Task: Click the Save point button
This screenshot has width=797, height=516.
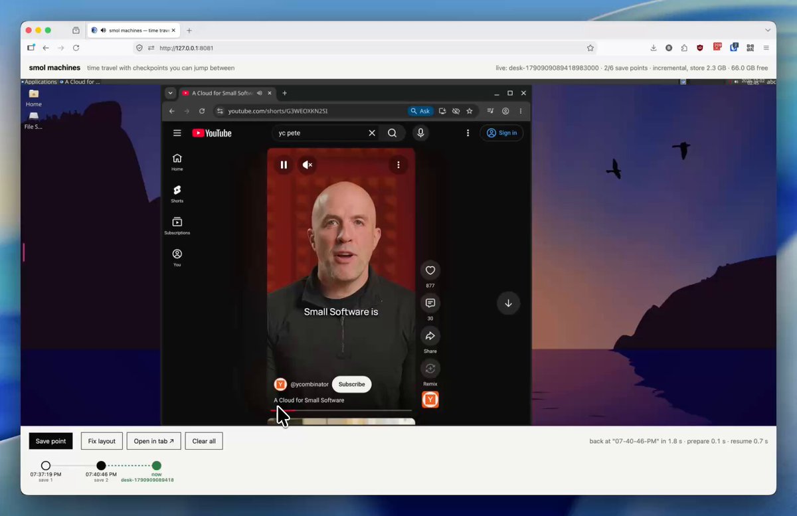Action: 51,441
